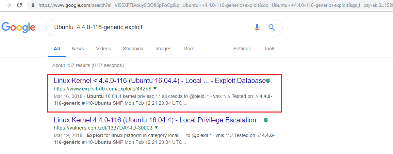The width and height of the screenshot is (393, 154).
Task: Click green shield beside the Exploit Database result
Action: [x=268, y=81]
